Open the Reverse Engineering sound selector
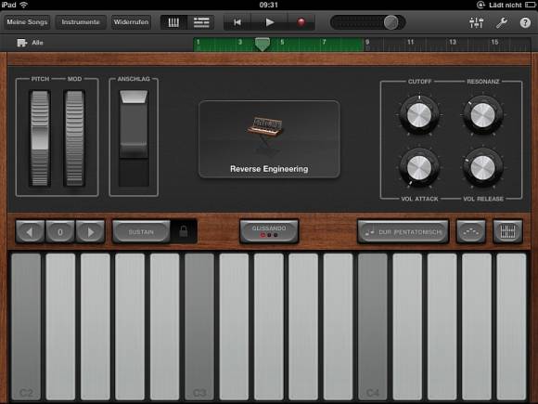 [269, 139]
